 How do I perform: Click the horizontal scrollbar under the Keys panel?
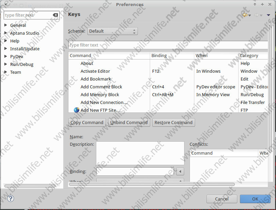[151, 184]
